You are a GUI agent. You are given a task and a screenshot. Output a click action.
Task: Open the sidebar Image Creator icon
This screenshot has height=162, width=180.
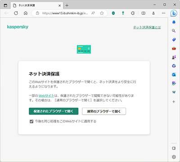(x=174, y=83)
